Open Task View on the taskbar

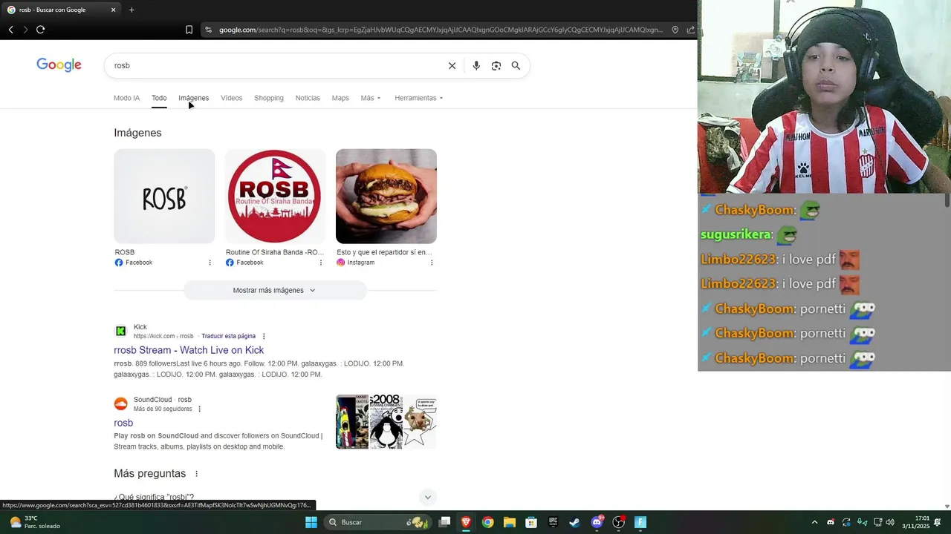click(x=444, y=522)
